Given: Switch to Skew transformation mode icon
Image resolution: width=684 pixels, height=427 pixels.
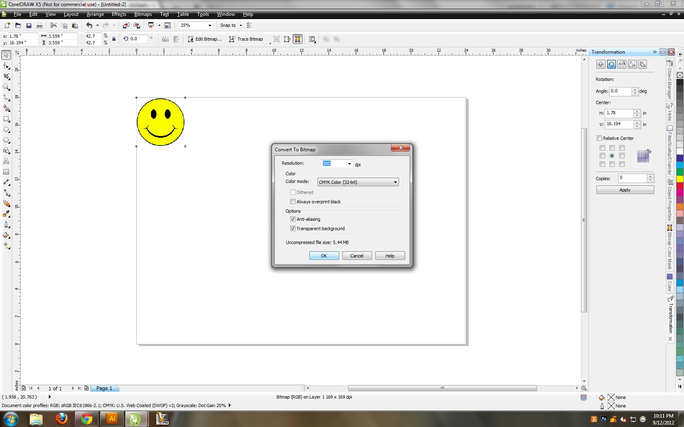Looking at the screenshot, I should (642, 64).
